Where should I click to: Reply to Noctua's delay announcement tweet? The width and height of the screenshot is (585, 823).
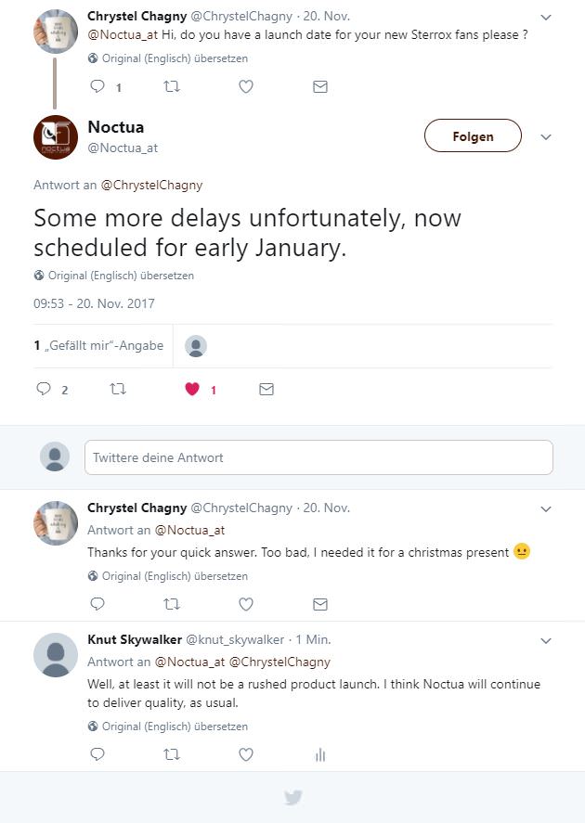pyautogui.click(x=44, y=390)
